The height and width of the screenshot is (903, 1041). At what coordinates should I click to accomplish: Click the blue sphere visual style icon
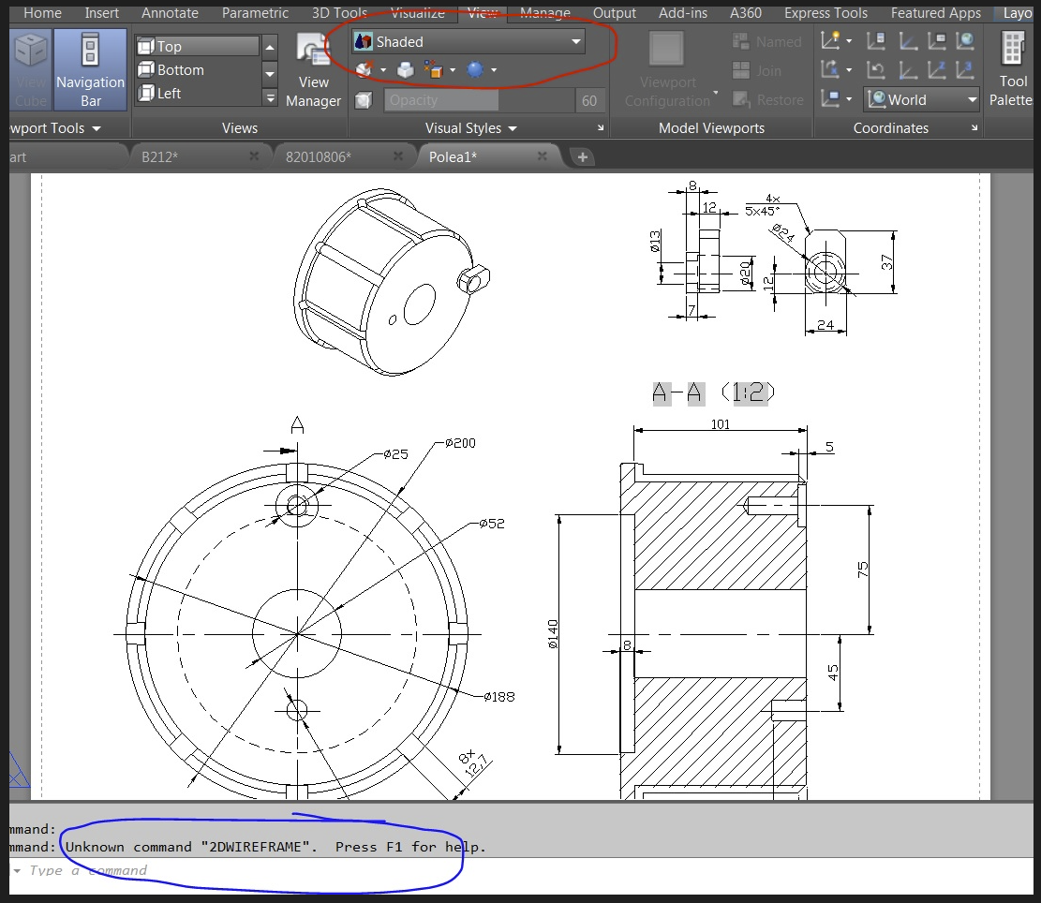tap(475, 70)
